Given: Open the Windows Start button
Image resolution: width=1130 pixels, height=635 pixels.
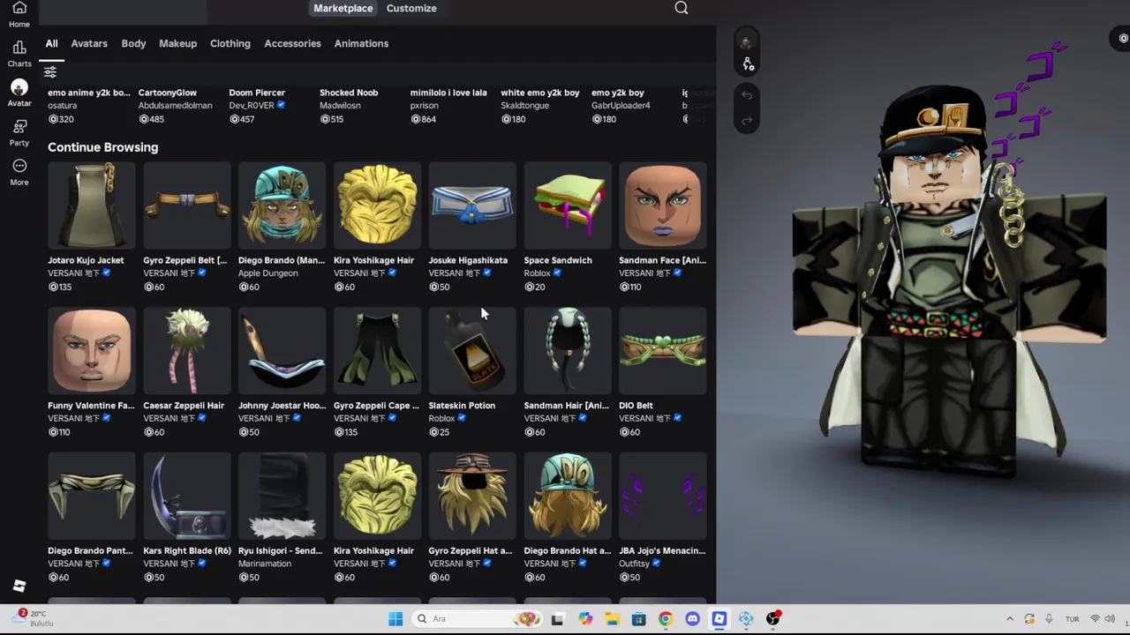Looking at the screenshot, I should point(395,619).
